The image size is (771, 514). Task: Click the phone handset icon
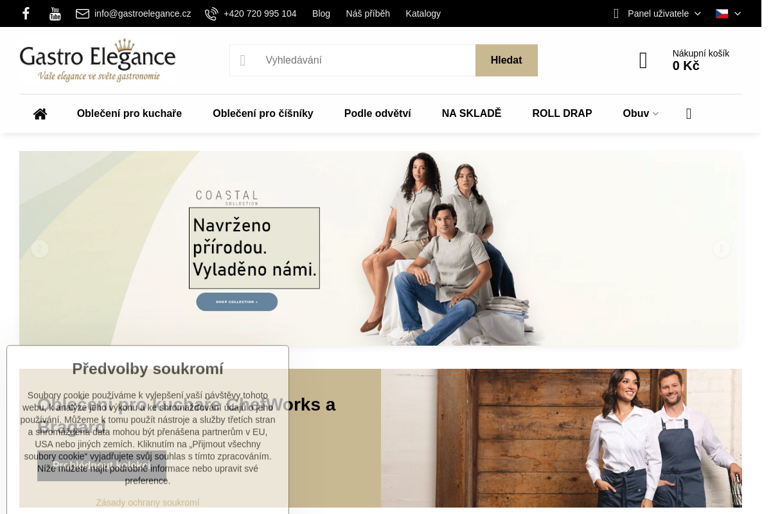[211, 13]
